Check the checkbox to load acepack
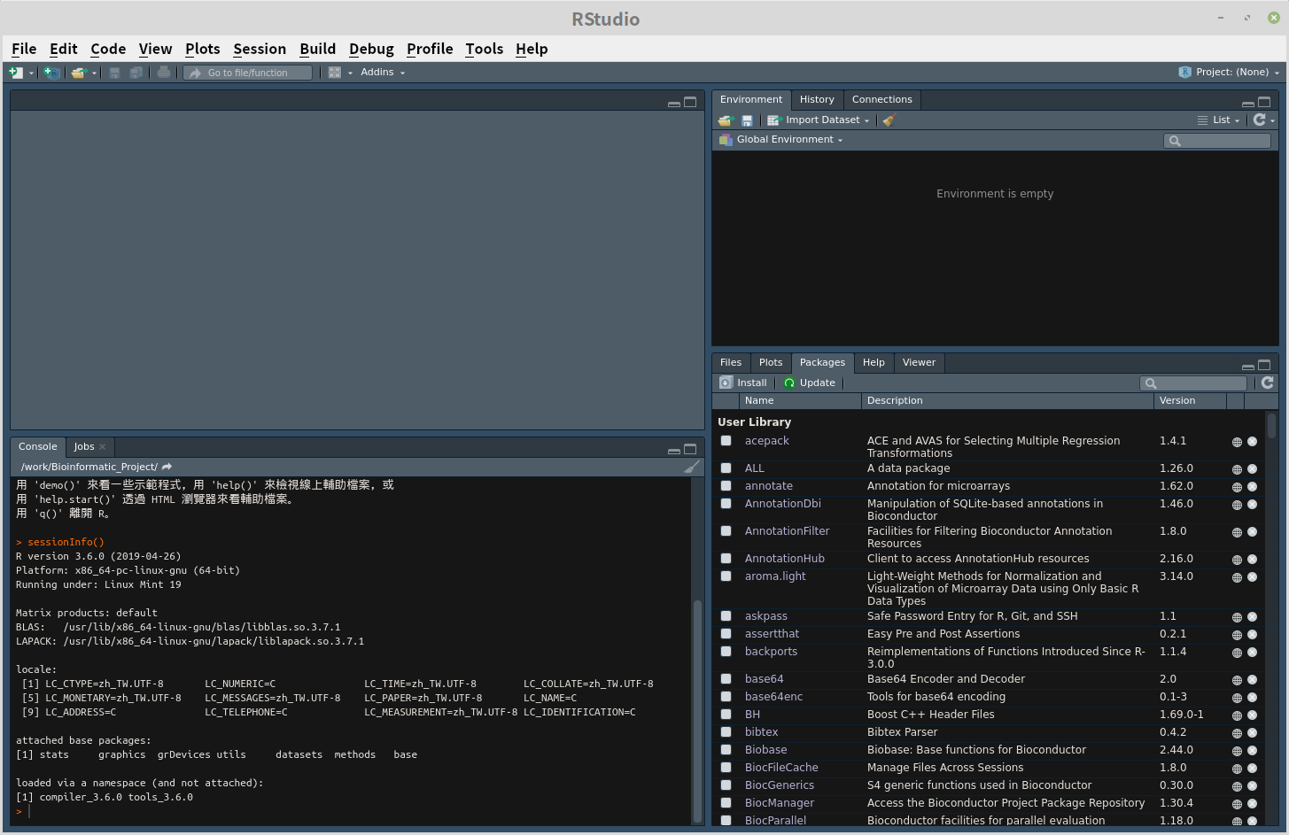This screenshot has width=1289, height=835. coord(726,441)
